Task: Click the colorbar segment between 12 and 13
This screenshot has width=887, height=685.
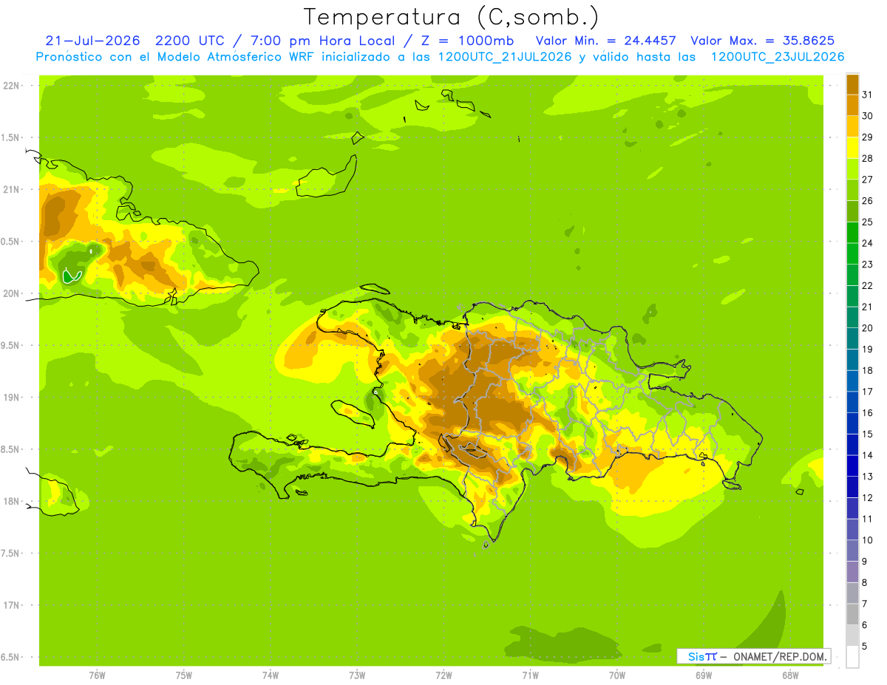Action: [852, 487]
